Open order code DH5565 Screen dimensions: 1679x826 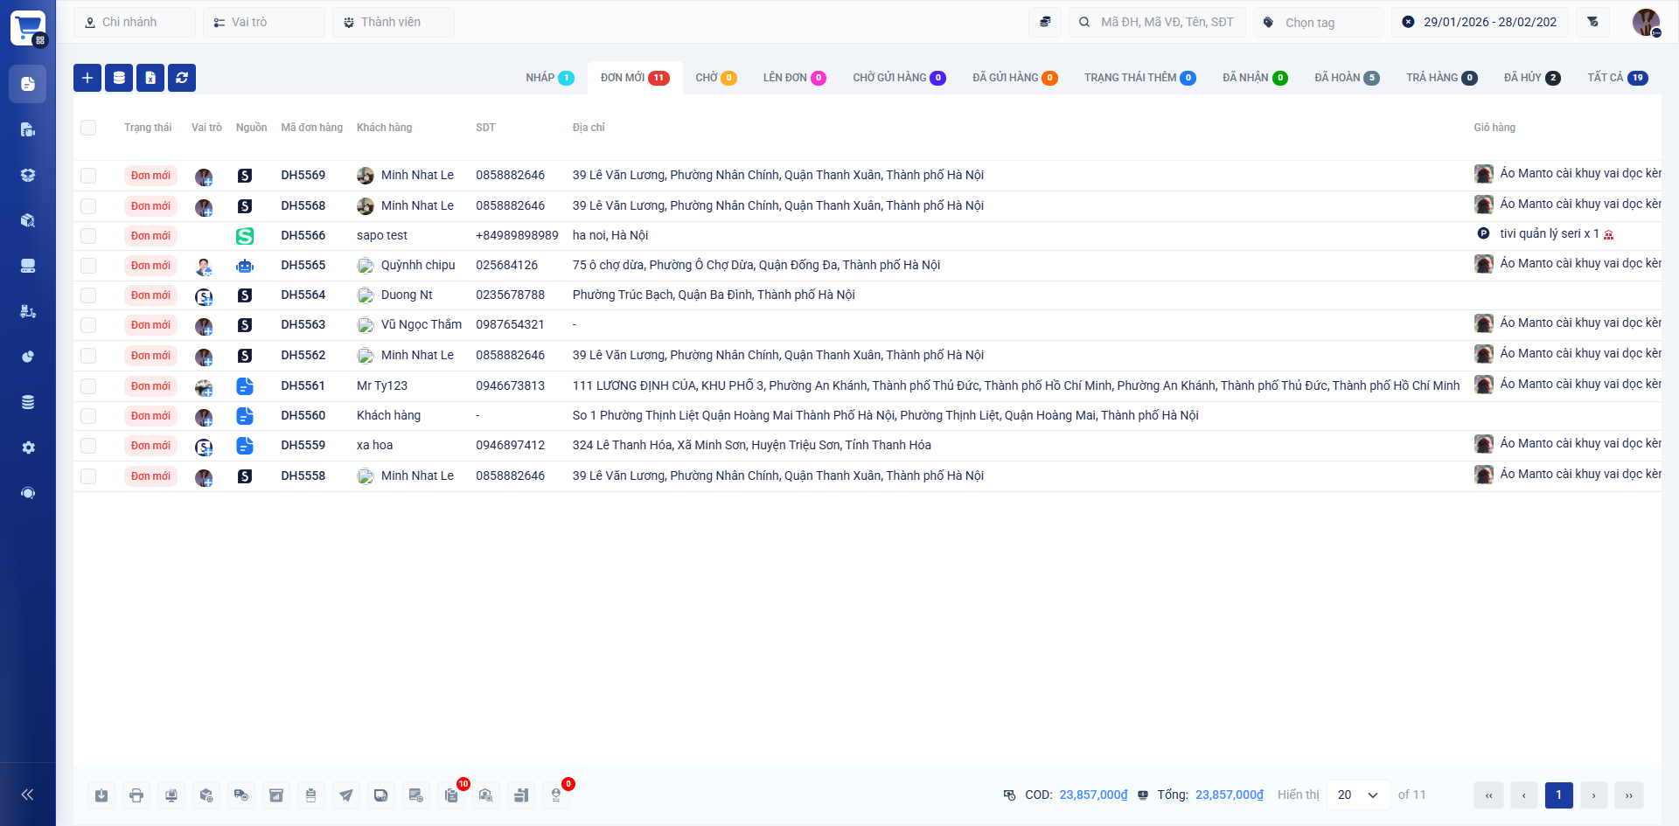pos(303,265)
